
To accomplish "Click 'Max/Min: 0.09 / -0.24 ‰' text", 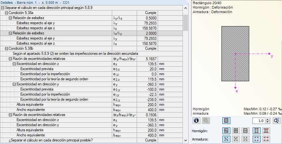I will (x=263, y=113).
